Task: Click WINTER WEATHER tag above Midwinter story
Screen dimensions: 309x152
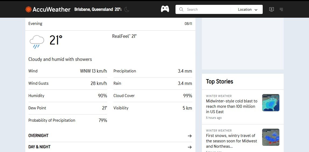Action: coord(219,96)
